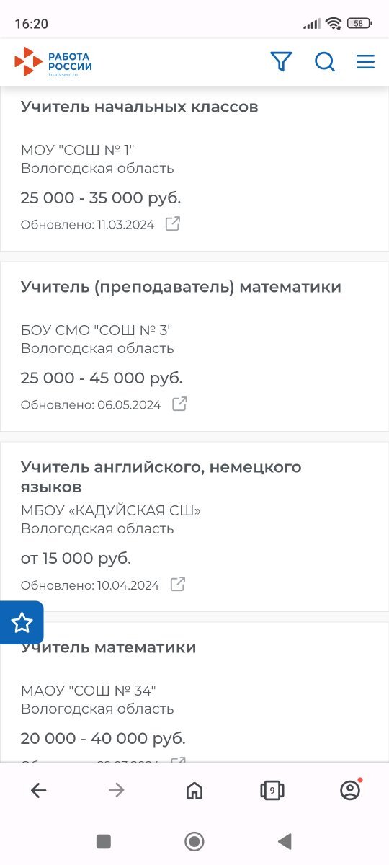This screenshot has height=865, width=389.
Task: Open external link icon for Кадуйская СШ vacancy
Action: coord(177,584)
